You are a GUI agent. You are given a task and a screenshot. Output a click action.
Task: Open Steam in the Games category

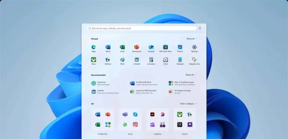[180, 124]
